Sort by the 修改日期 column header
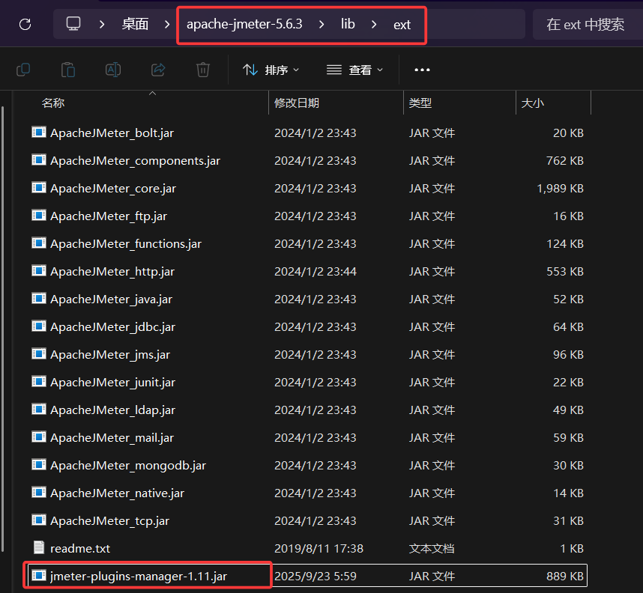The height and width of the screenshot is (593, 643). [297, 103]
